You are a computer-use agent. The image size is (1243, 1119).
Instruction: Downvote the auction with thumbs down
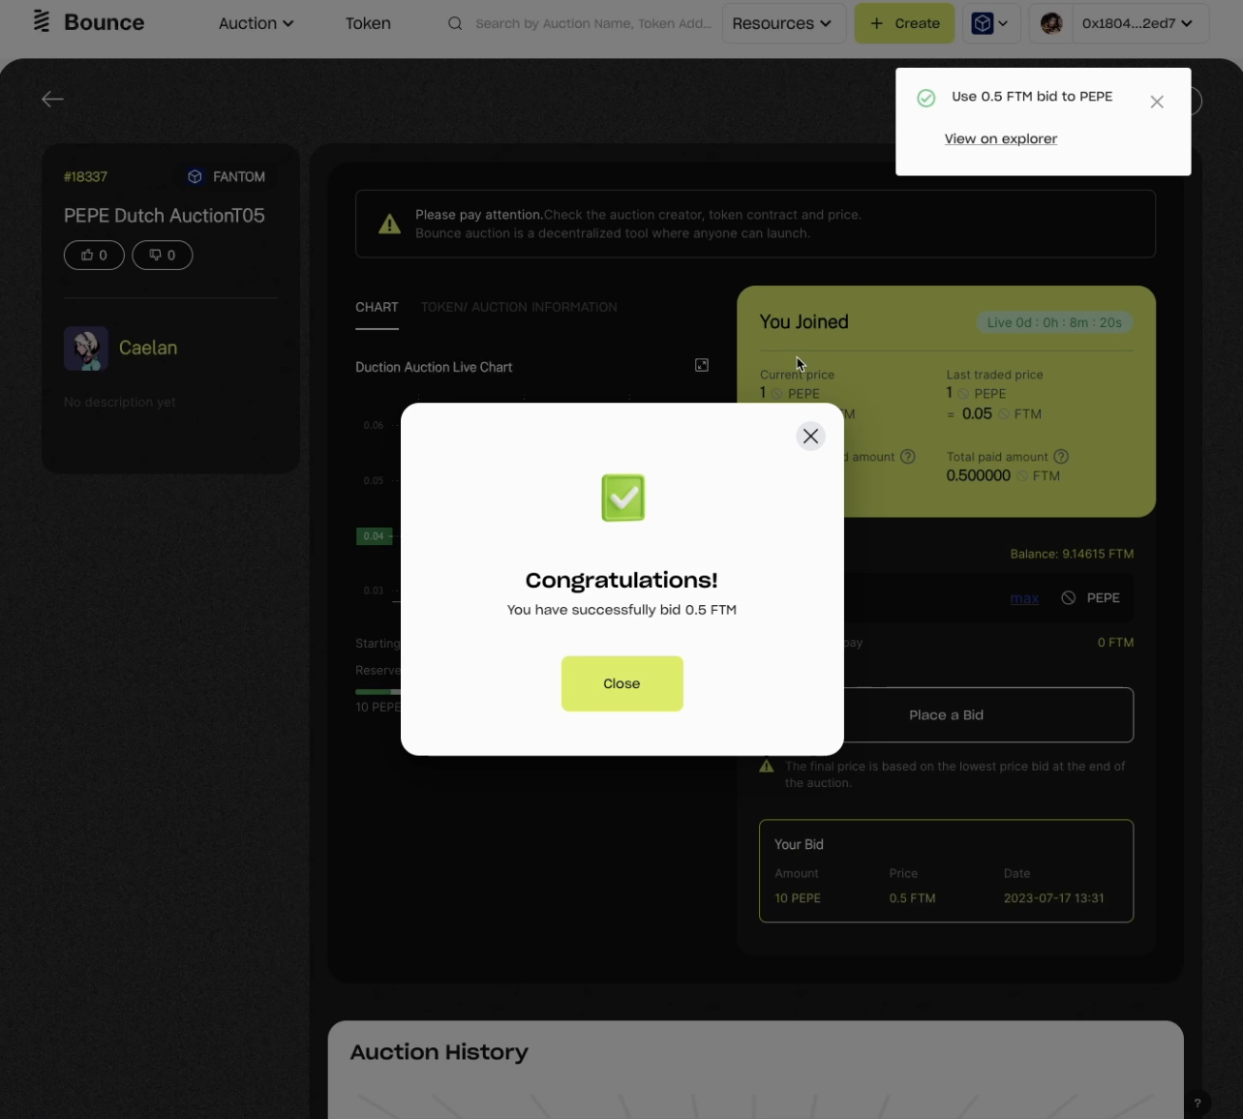[x=163, y=256]
